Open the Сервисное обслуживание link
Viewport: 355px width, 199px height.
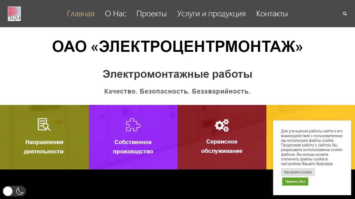click(x=222, y=146)
